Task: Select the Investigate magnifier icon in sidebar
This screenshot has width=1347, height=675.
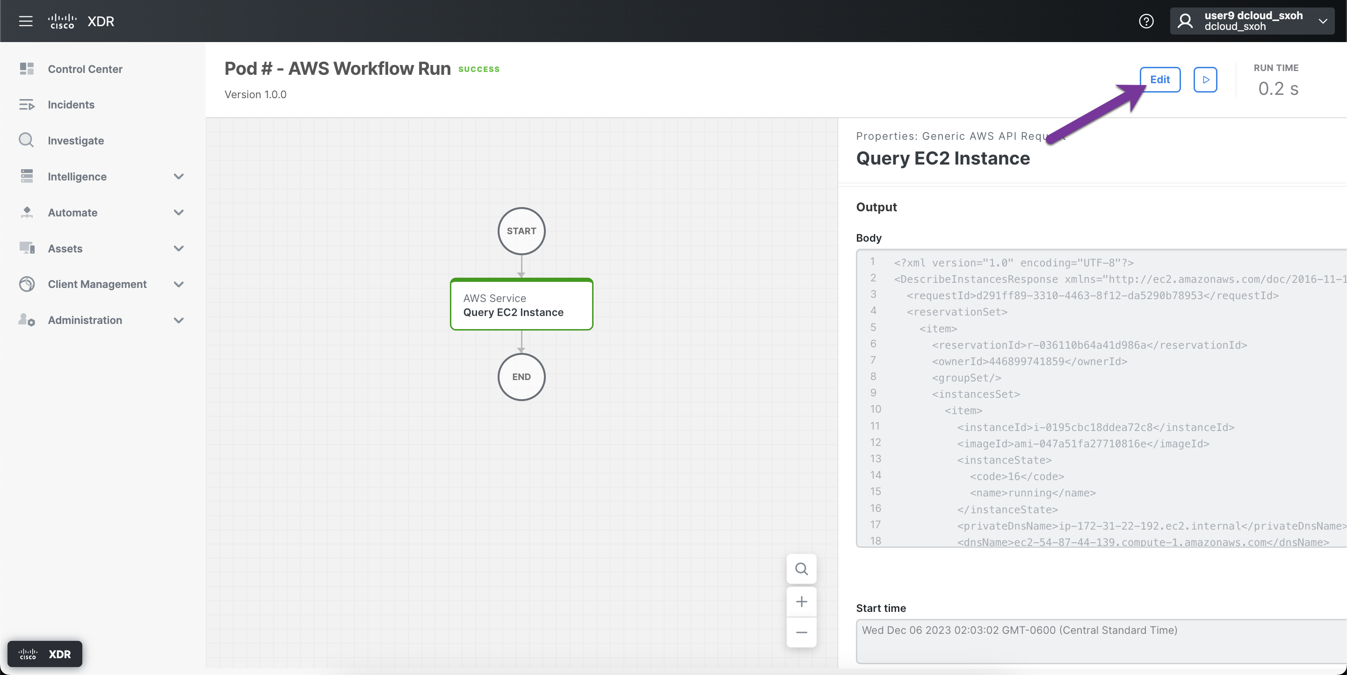Action: point(27,140)
